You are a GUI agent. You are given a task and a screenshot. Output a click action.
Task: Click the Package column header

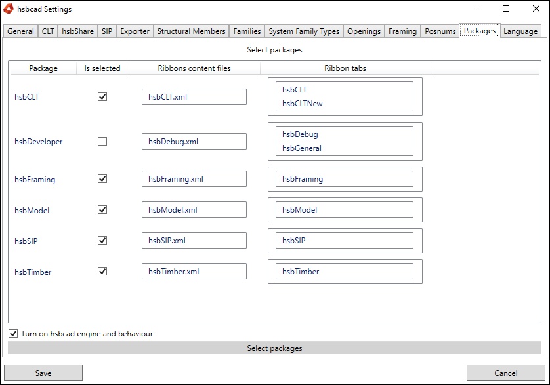(x=43, y=68)
